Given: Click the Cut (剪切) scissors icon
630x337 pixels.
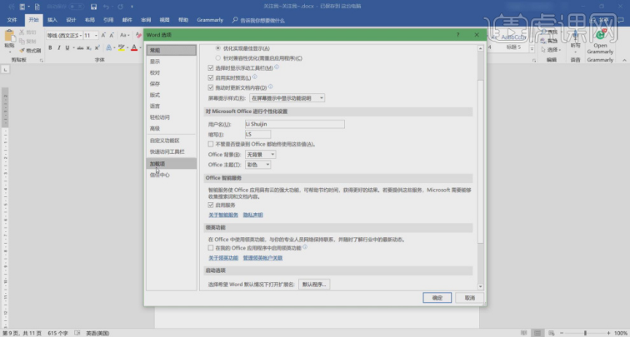Looking at the screenshot, I should click(x=22, y=32).
